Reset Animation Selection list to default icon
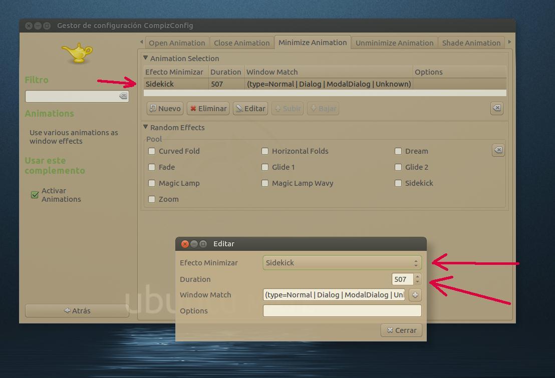Viewport: 555px width, 378px height. coord(497,108)
